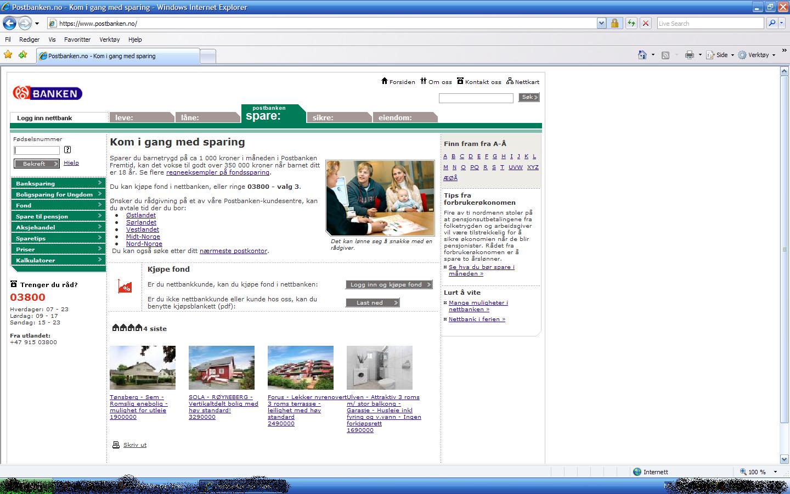
Task: Click the Refresh page icon
Action: [x=631, y=24]
